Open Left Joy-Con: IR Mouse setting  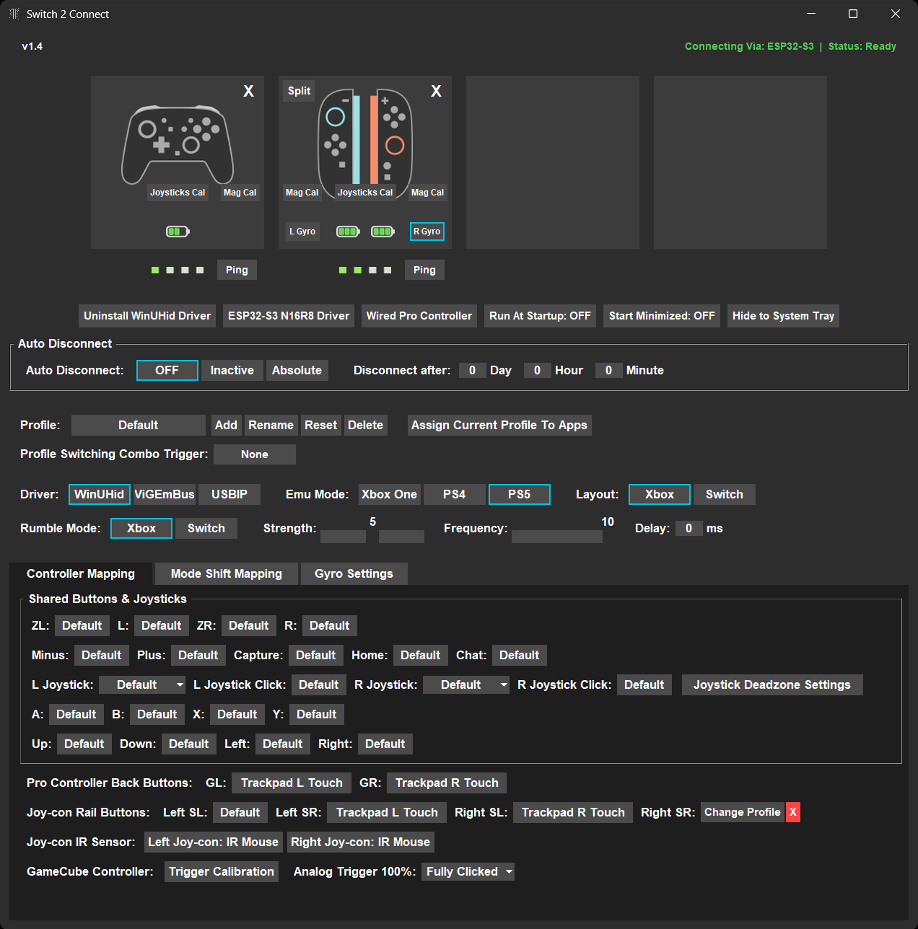(214, 842)
